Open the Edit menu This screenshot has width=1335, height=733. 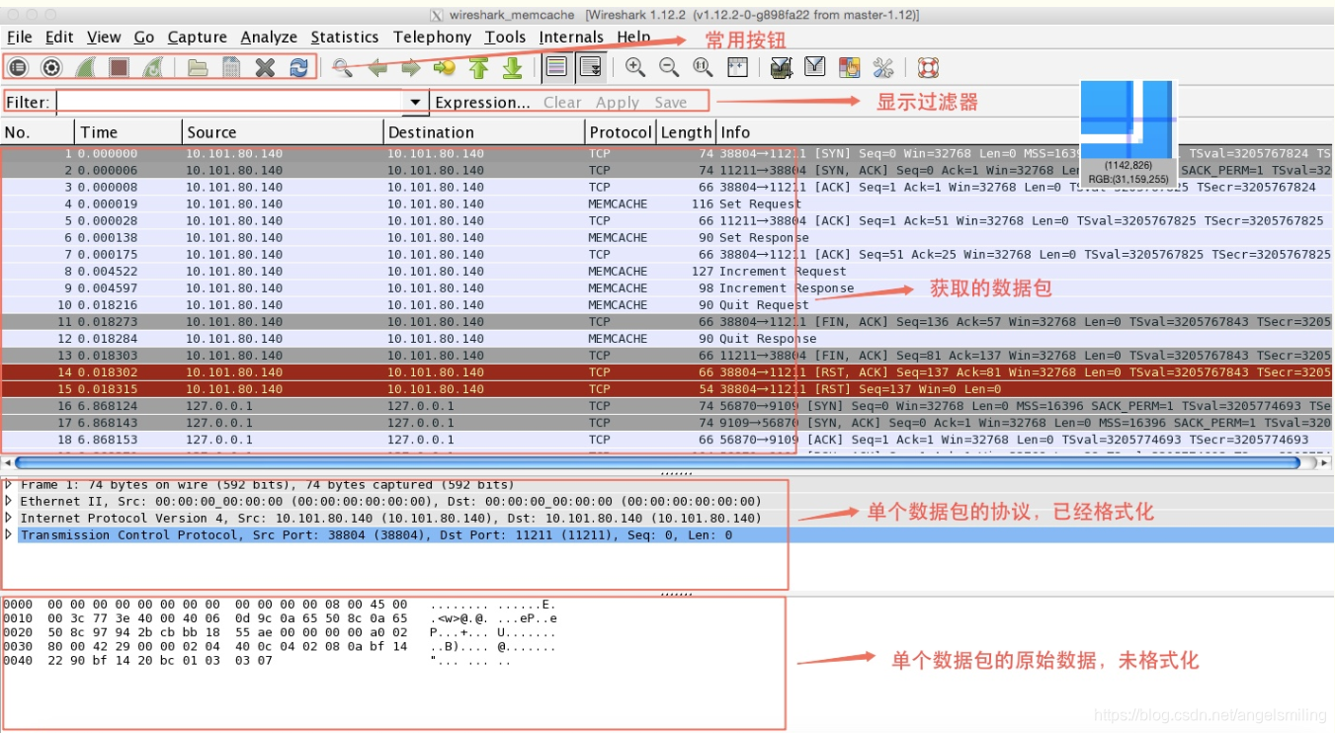click(x=59, y=38)
